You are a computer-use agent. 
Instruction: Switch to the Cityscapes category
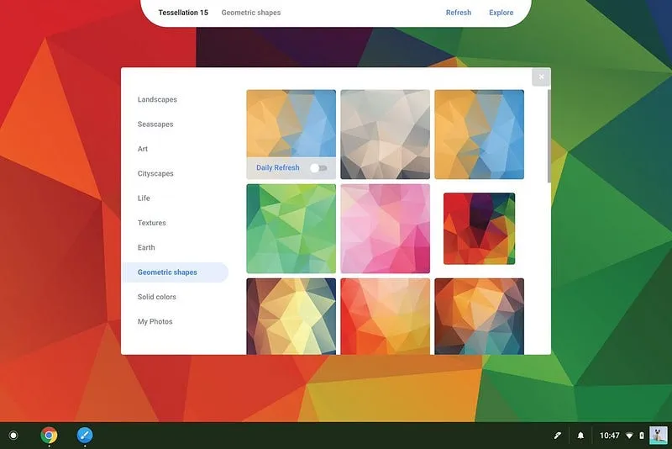155,173
